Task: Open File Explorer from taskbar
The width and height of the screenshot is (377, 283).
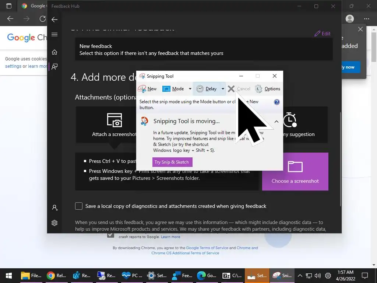Action: click(31, 276)
